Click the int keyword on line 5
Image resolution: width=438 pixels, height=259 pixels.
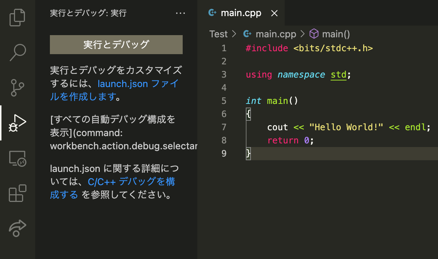click(253, 101)
